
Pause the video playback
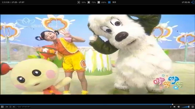pyautogui.click(x=2, y=107)
